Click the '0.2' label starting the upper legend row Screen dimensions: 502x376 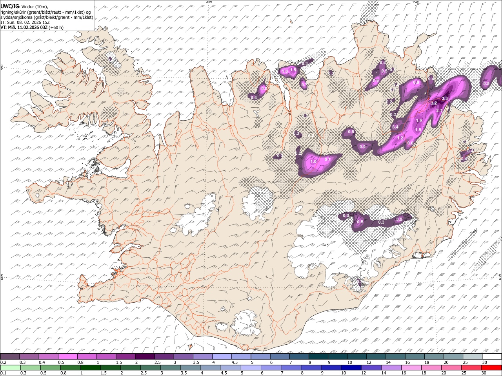[x=4, y=362]
